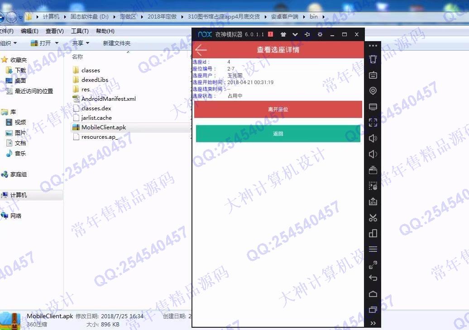Click the diagonal resize arrows icon in Nox sidebar
The width and height of the screenshot is (469, 330).
pos(373,264)
